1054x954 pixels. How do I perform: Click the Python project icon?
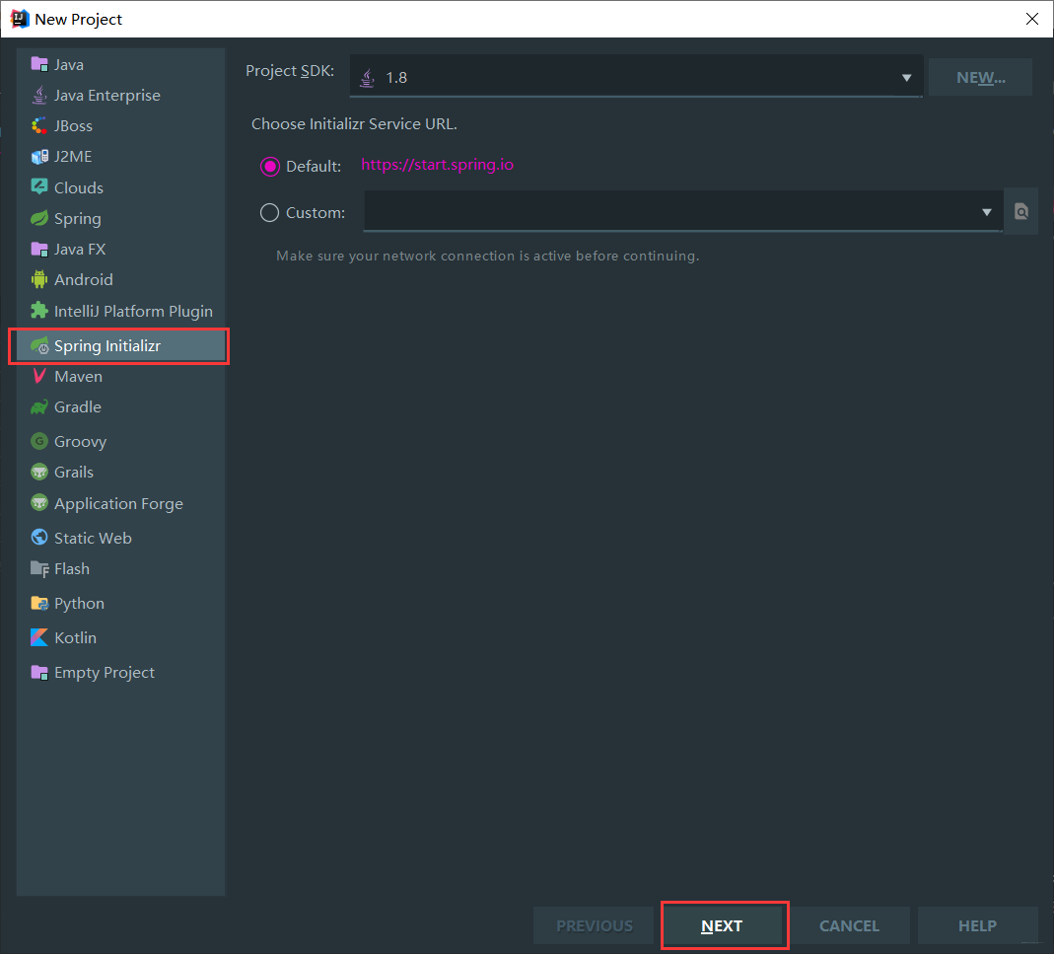click(39, 604)
